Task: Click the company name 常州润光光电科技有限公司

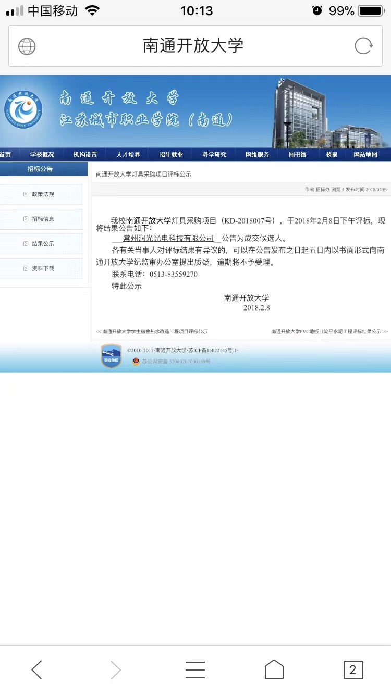Action: click(168, 238)
